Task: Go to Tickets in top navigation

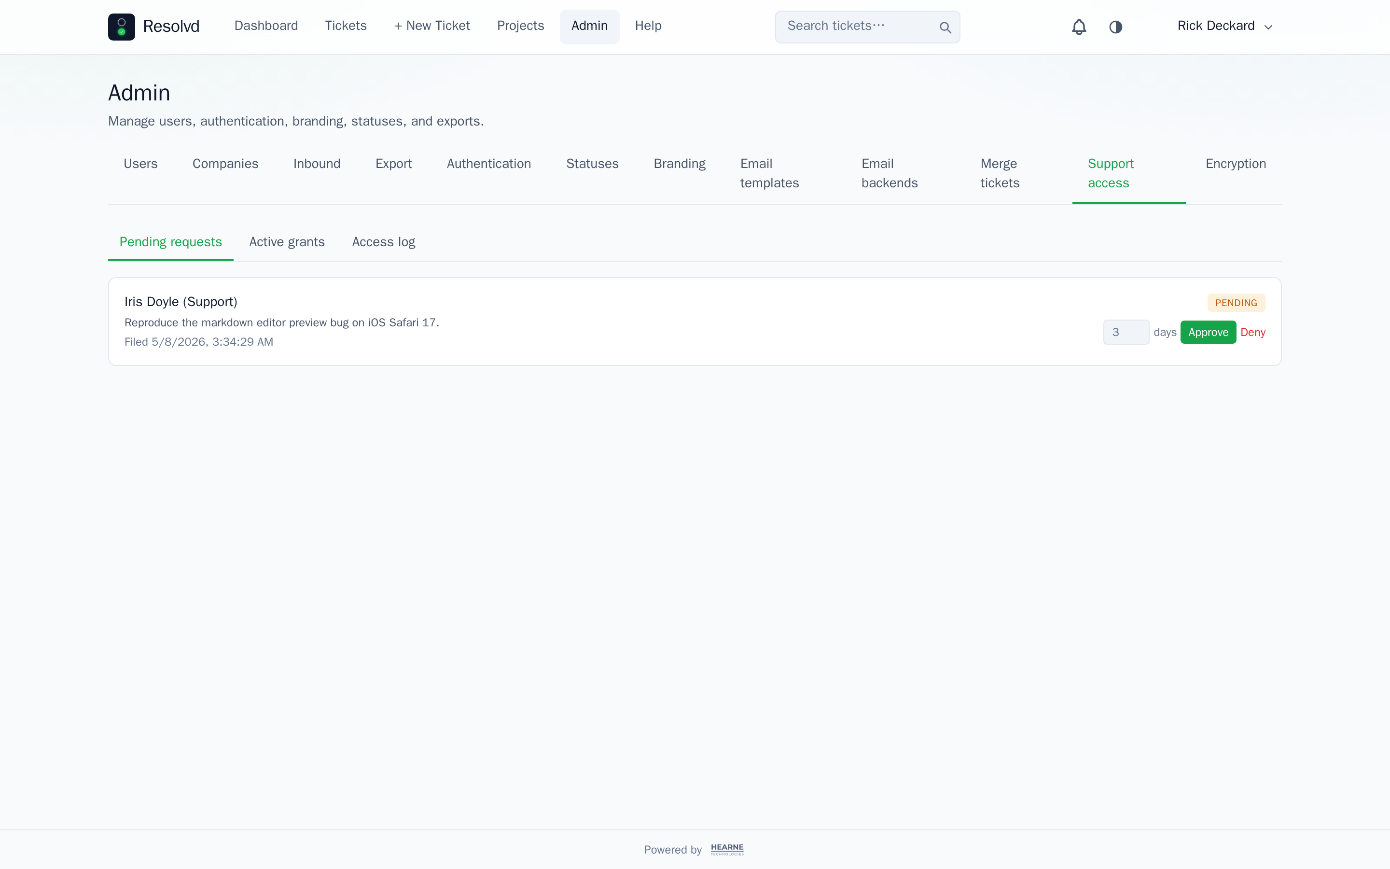Action: click(x=346, y=26)
